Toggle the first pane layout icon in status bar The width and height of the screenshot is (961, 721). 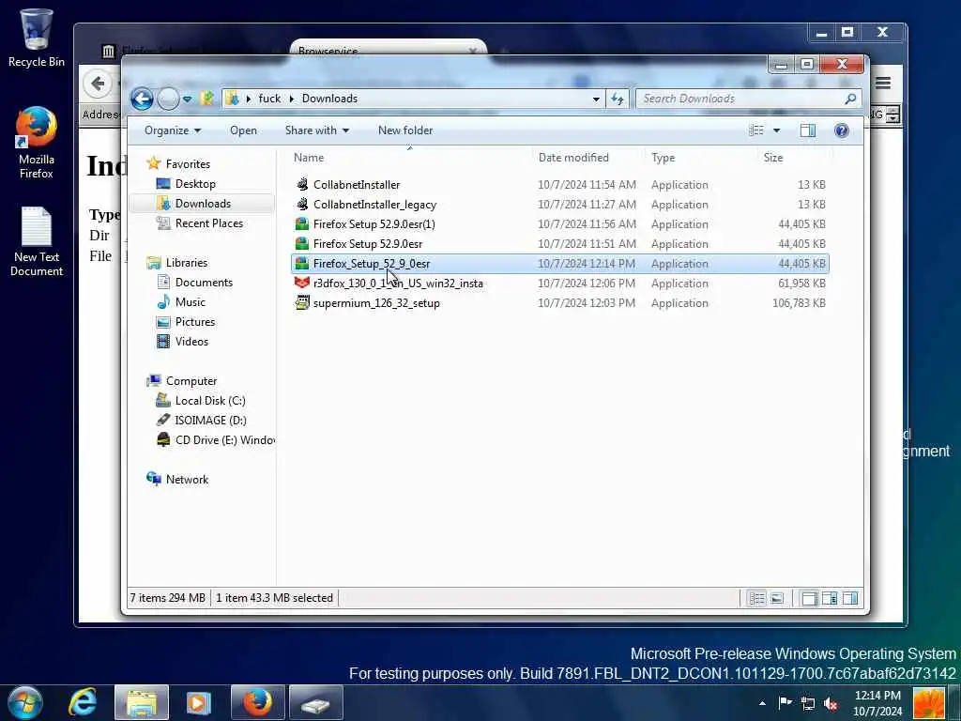[x=809, y=598]
